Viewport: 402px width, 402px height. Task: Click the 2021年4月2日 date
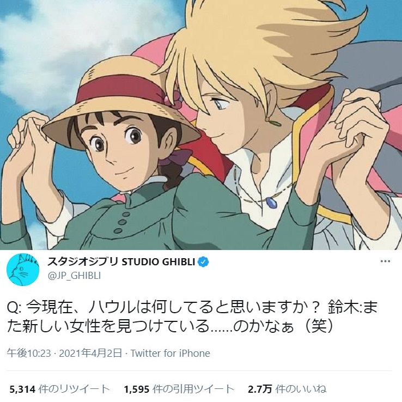90,354
